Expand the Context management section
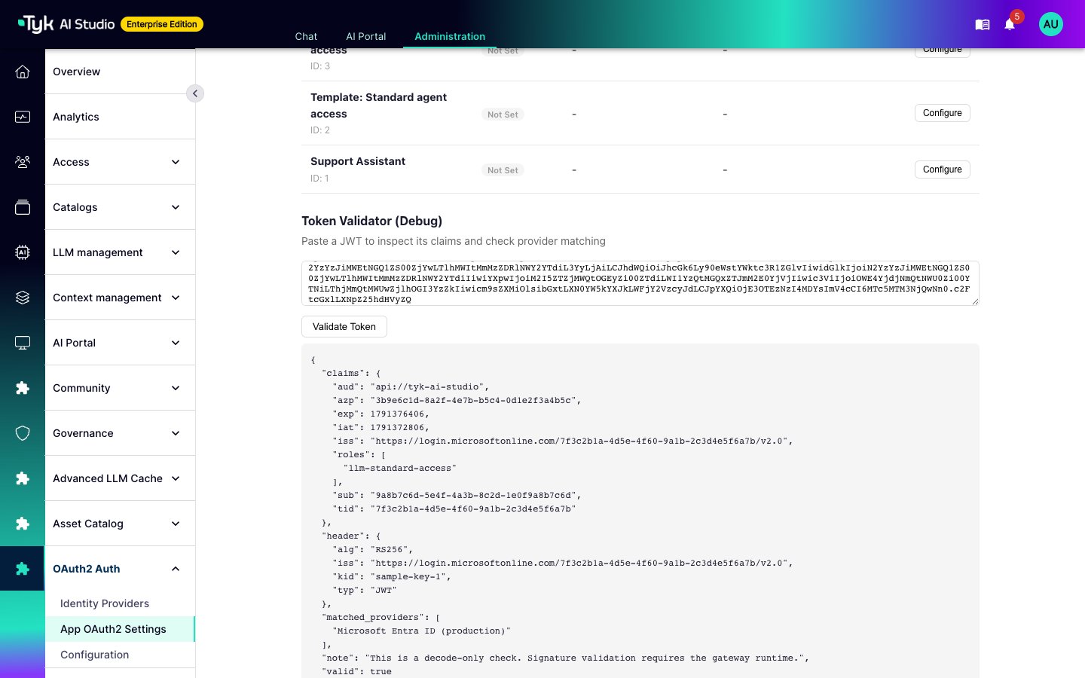1085x678 pixels. click(176, 298)
